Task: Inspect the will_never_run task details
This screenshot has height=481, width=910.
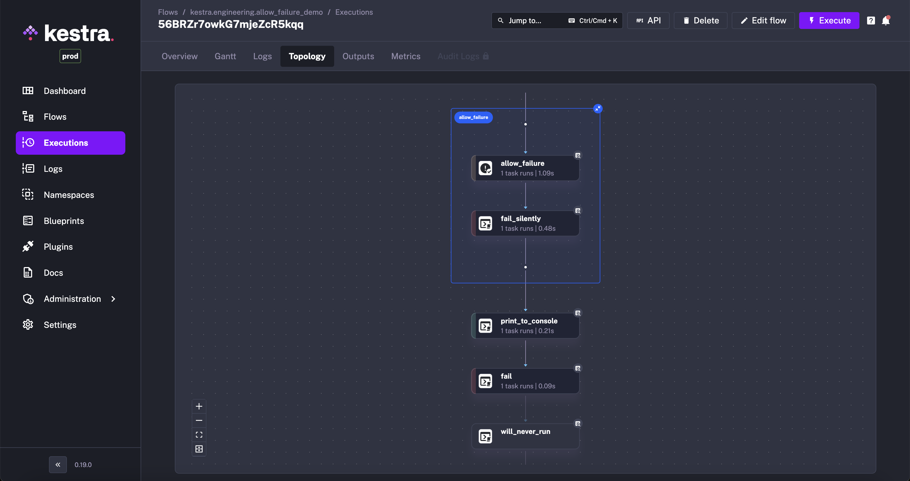Action: coord(578,424)
